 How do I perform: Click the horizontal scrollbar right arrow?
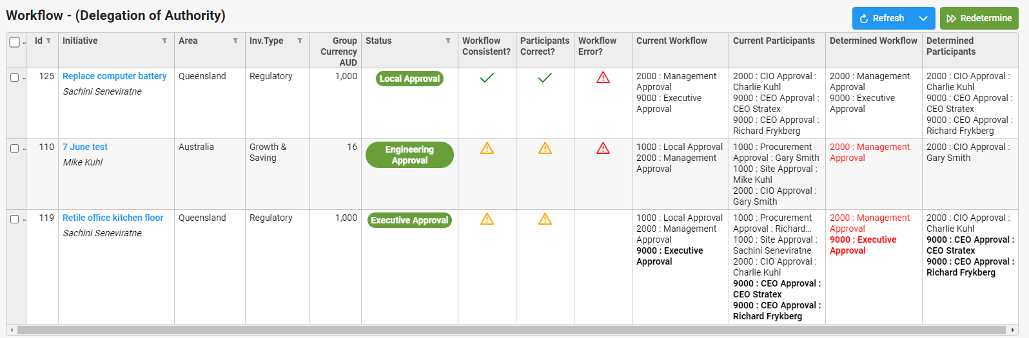click(1013, 330)
